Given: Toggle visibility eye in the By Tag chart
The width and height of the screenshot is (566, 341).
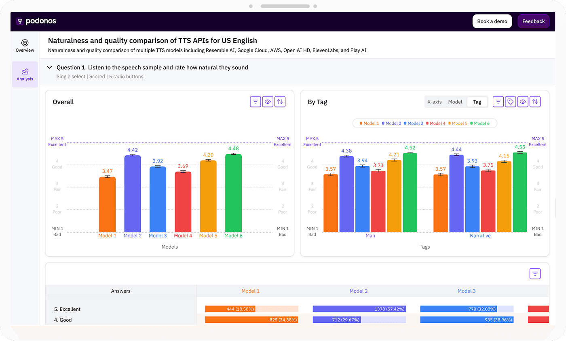Looking at the screenshot, I should click(523, 102).
